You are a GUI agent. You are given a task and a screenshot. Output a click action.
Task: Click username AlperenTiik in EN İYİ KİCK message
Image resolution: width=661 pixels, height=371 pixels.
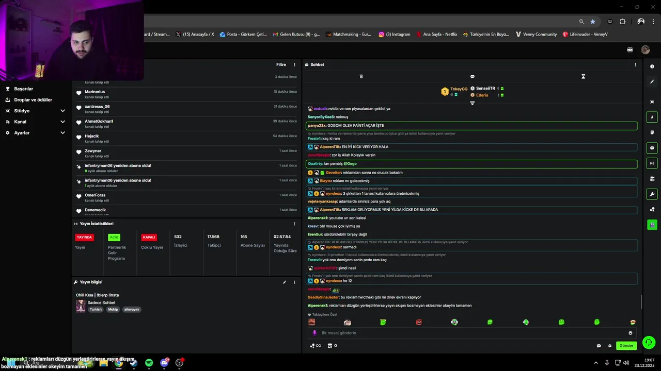tap(329, 147)
